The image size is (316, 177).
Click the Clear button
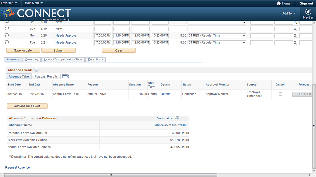[x=118, y=50]
